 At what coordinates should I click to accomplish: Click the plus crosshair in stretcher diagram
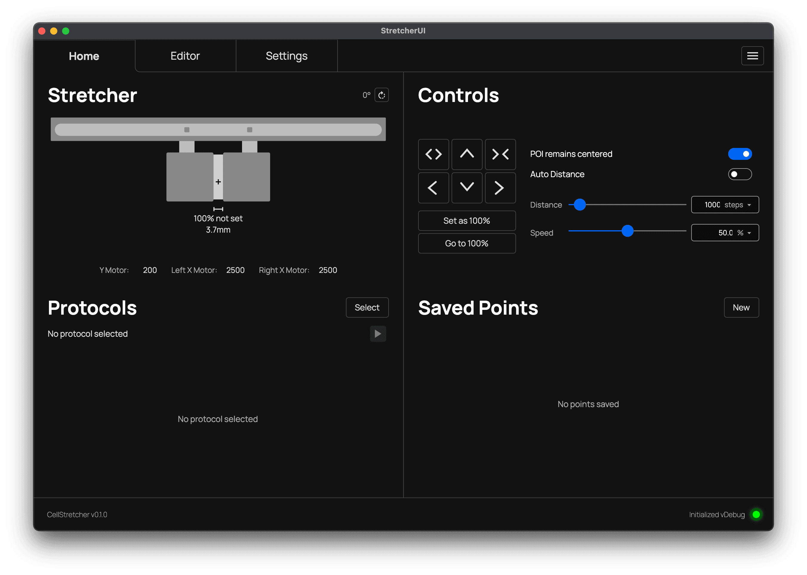(x=218, y=182)
